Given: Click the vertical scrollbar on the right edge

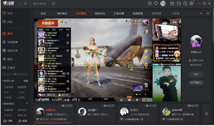Looking at the screenshot, I should (213, 25).
